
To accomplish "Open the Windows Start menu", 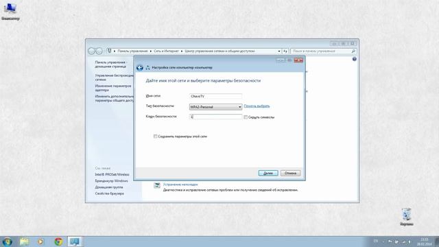I will click(8, 242).
